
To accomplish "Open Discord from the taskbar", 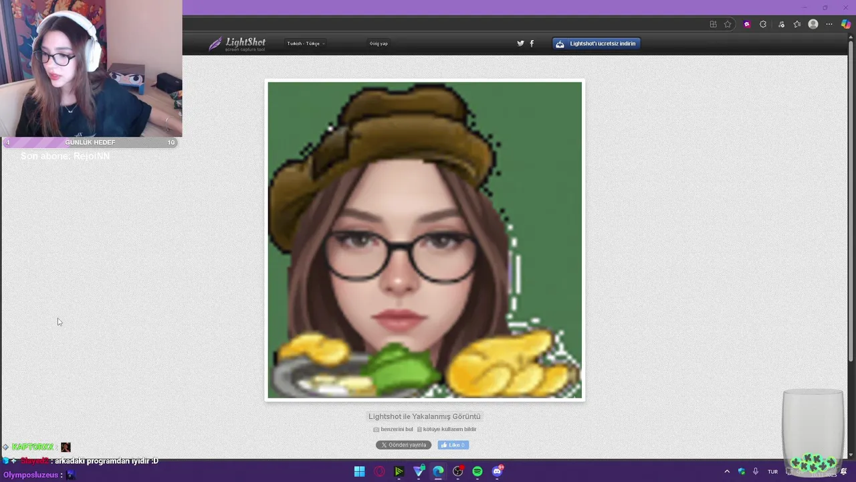I will tap(498, 471).
